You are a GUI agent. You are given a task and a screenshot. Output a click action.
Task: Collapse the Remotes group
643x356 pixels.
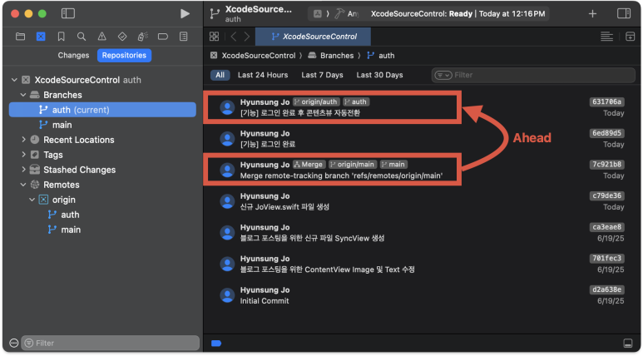point(23,185)
